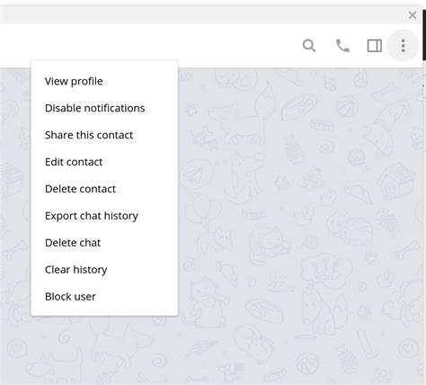Click the gray strip above the header

coord(204,15)
